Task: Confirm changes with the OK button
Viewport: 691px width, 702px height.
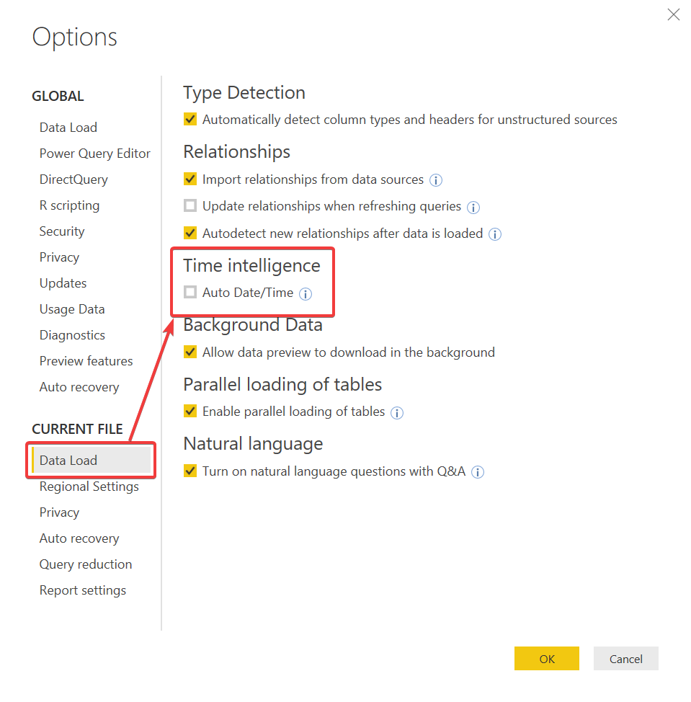Action: point(546,658)
